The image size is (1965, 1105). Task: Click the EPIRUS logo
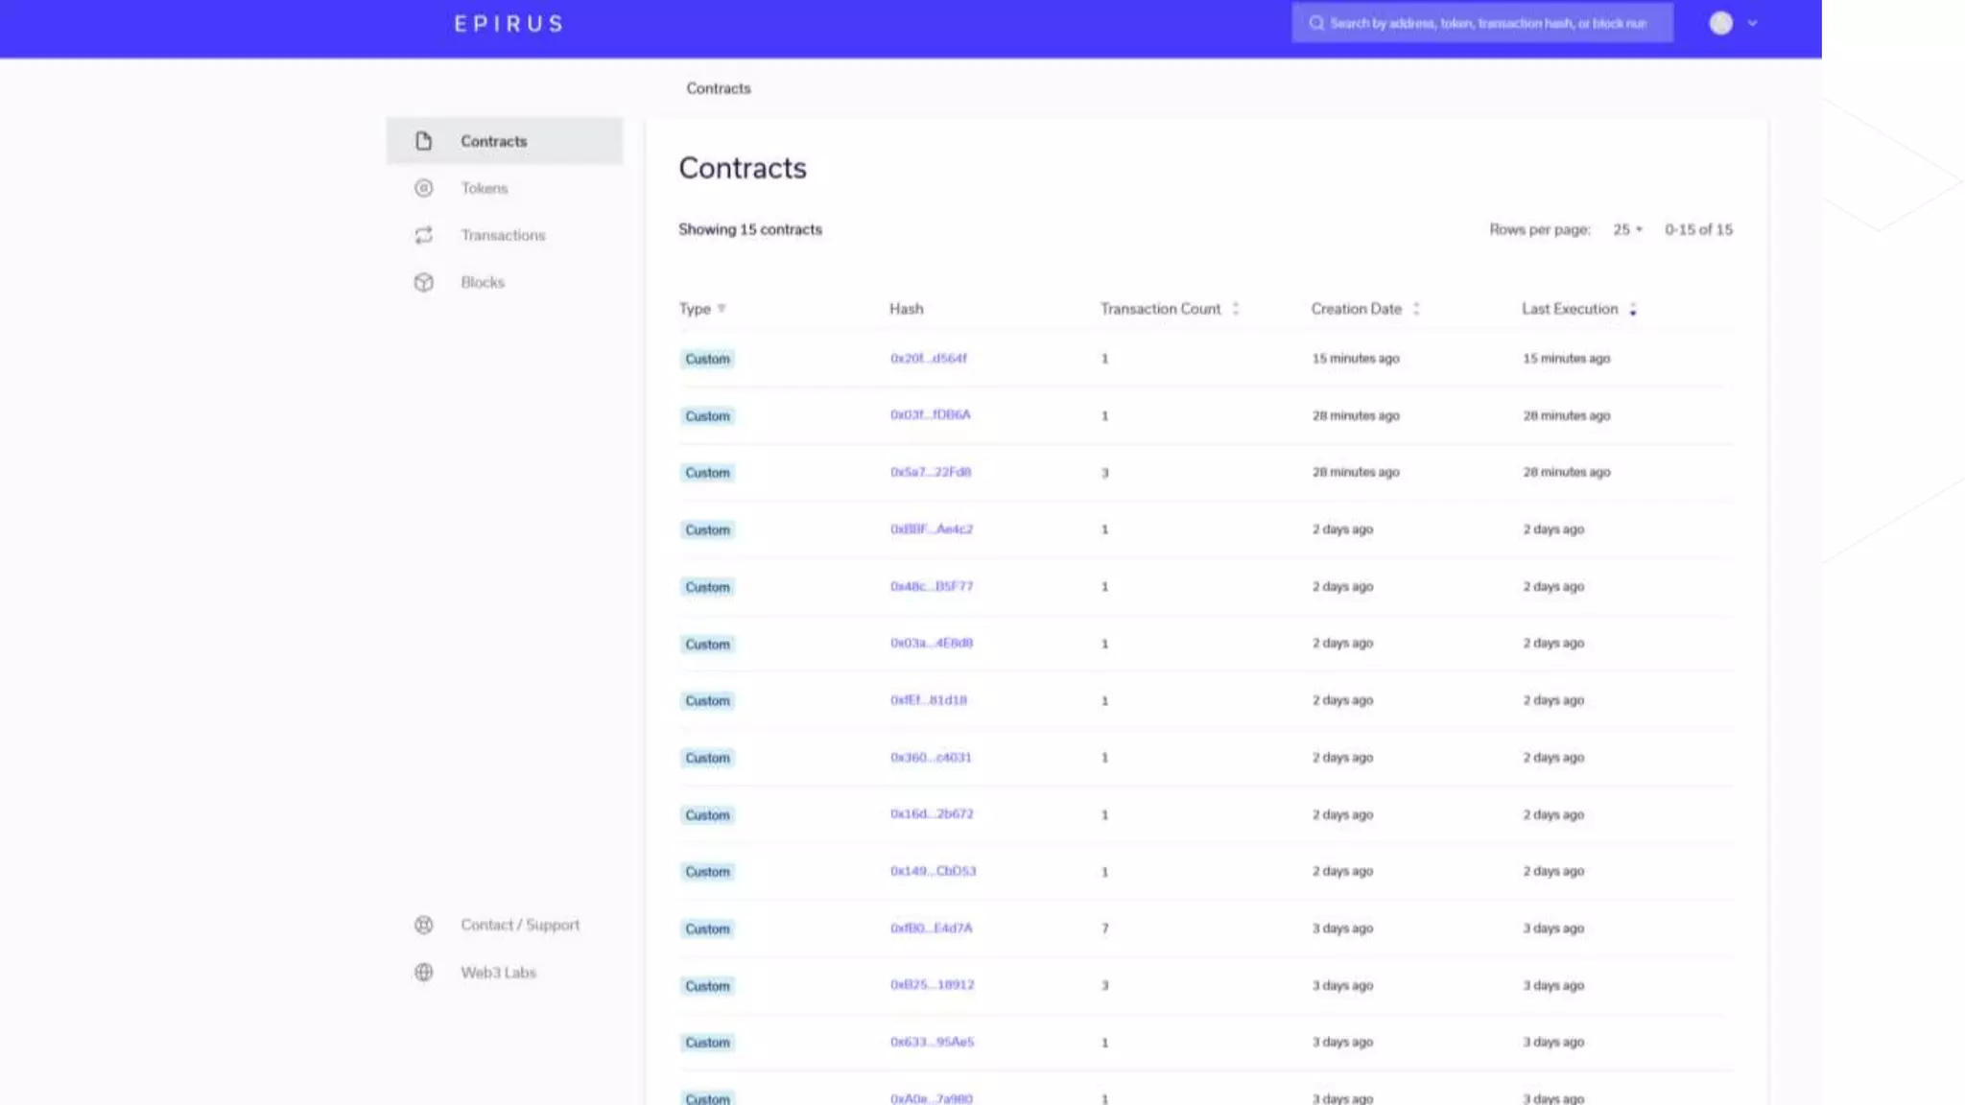509,24
